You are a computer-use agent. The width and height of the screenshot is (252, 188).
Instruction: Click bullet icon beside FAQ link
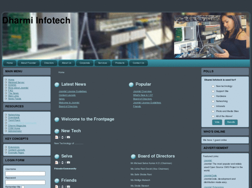[6, 90]
